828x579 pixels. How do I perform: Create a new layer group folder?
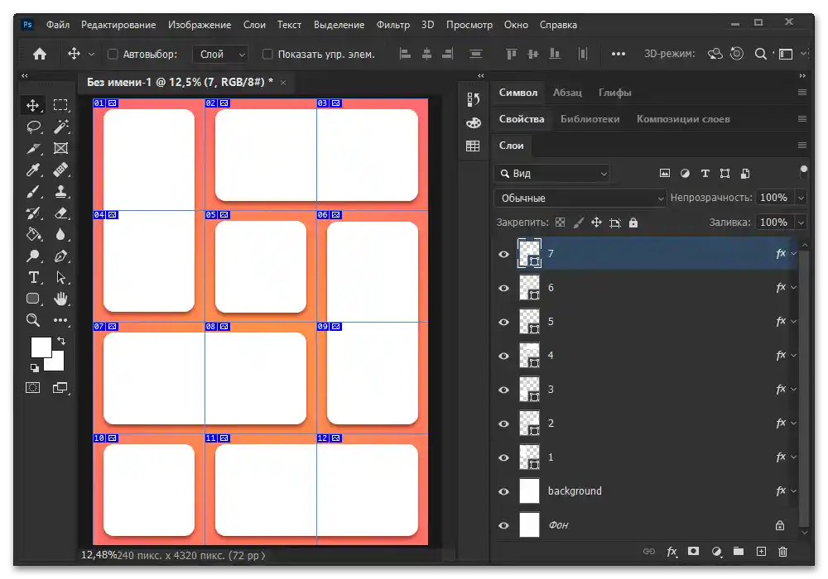point(739,552)
